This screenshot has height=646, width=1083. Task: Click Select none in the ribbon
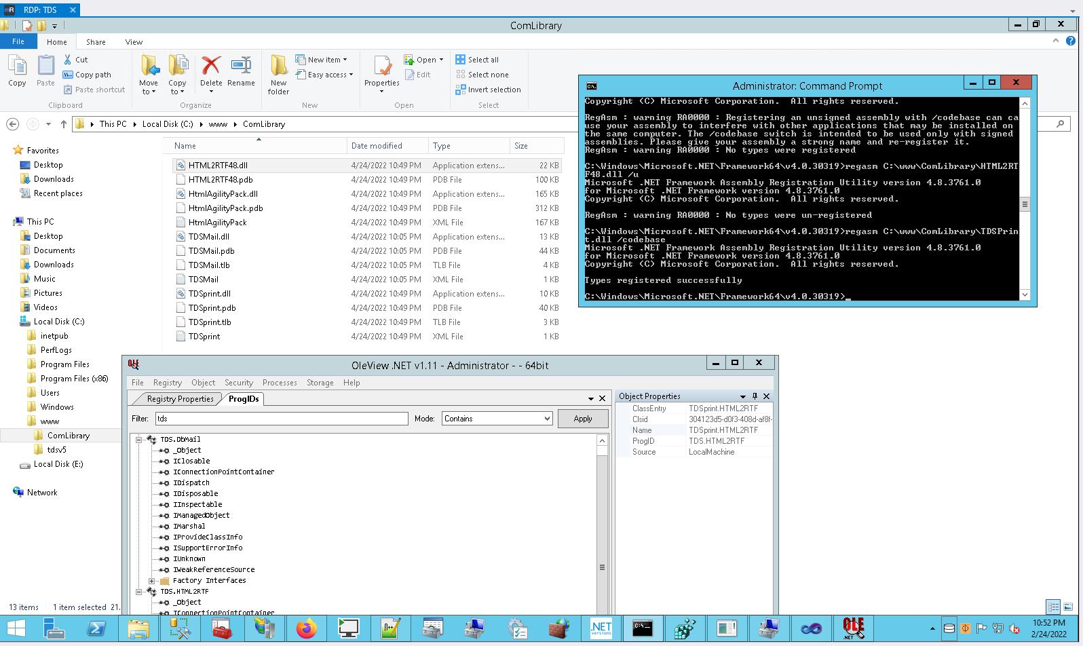[x=482, y=75]
